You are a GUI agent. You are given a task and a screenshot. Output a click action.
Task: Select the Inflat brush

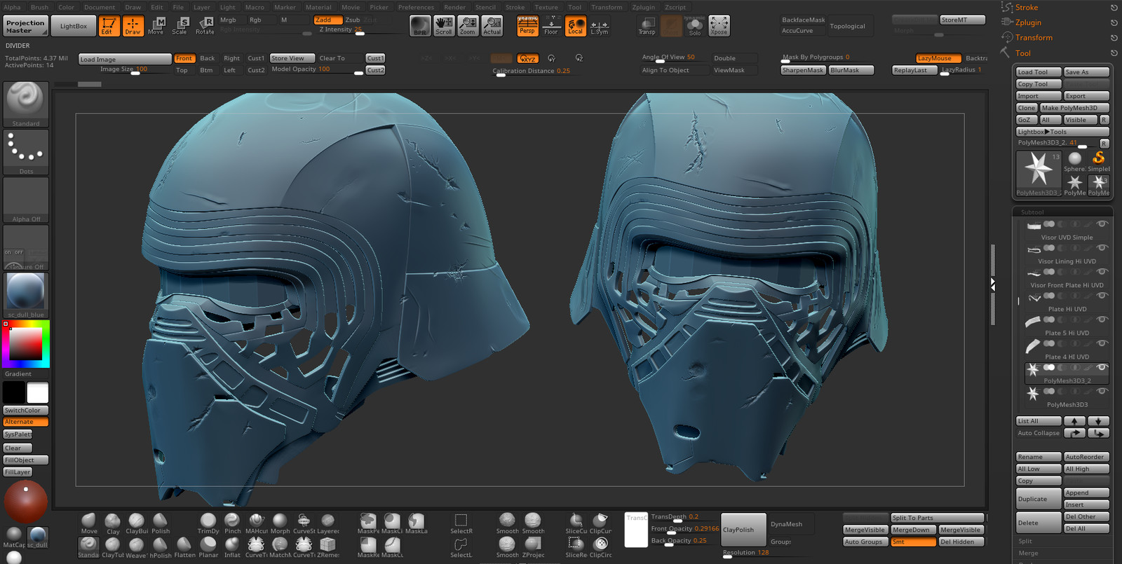click(x=232, y=547)
